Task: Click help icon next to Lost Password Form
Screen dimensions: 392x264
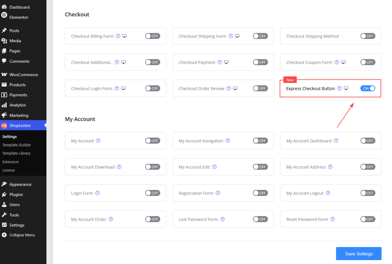Action: tap(222, 219)
